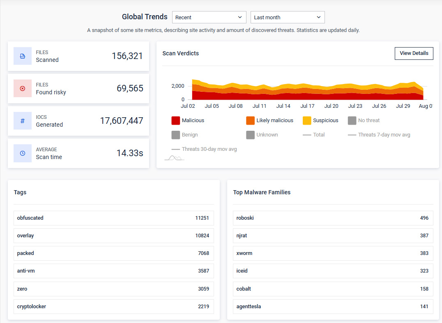Toggle the Malicious series in chart legend
Viewport: 442px width, 323px height.
click(x=188, y=121)
